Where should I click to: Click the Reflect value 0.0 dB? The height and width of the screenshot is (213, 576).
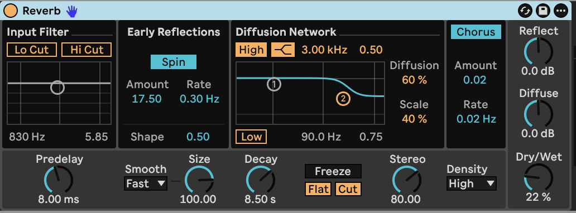click(538, 71)
